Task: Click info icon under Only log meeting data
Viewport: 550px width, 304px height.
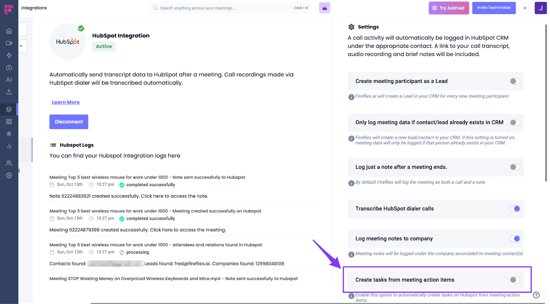Action: (x=351, y=138)
